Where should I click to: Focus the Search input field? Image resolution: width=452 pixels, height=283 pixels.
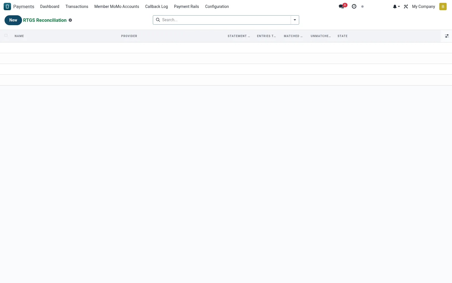(225, 20)
